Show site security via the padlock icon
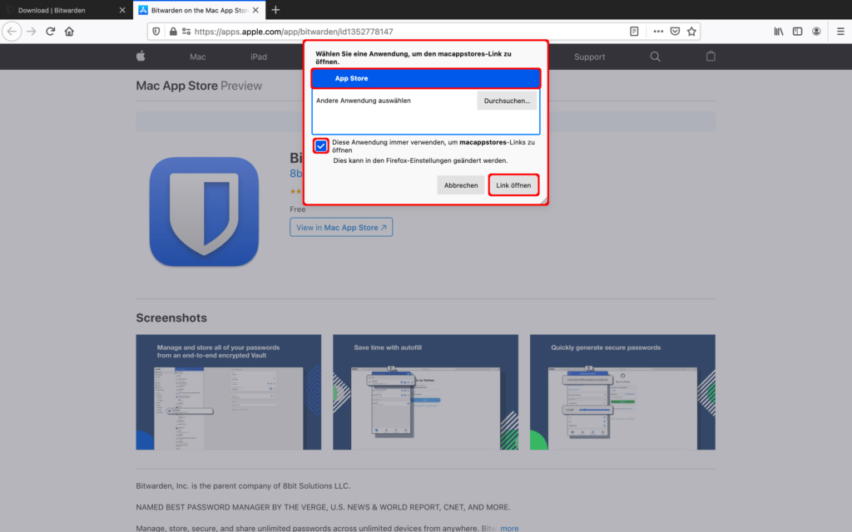Viewport: 852px width, 532px height. pyautogui.click(x=173, y=32)
